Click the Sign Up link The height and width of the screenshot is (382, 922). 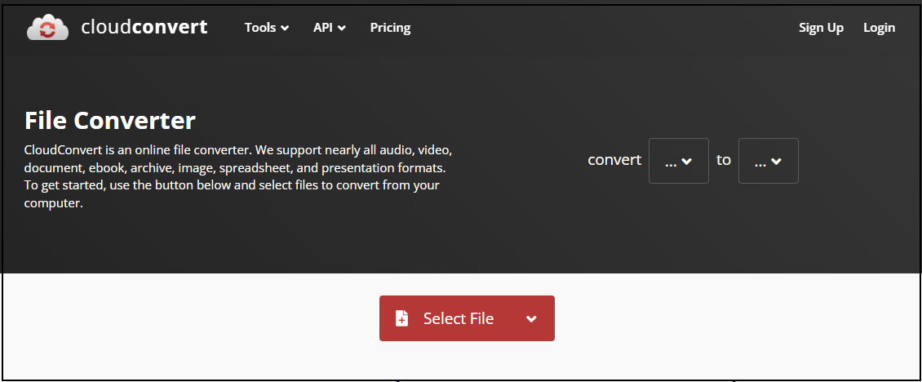821,28
